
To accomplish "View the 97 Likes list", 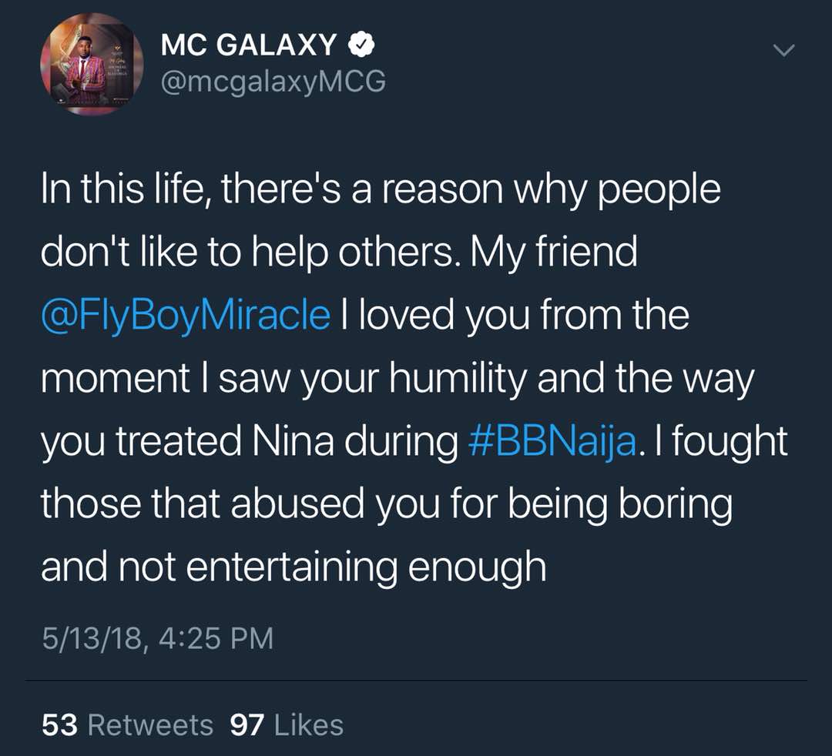I will point(287,724).
